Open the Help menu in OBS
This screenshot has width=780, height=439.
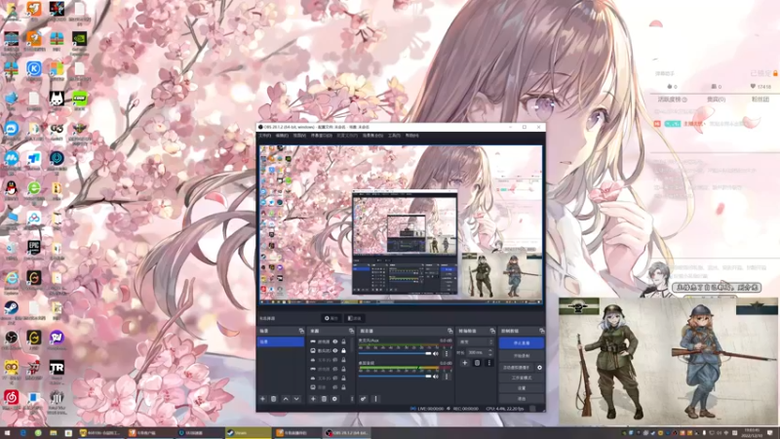coord(411,136)
